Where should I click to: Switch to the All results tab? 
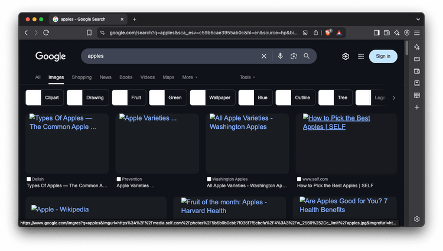(x=38, y=77)
